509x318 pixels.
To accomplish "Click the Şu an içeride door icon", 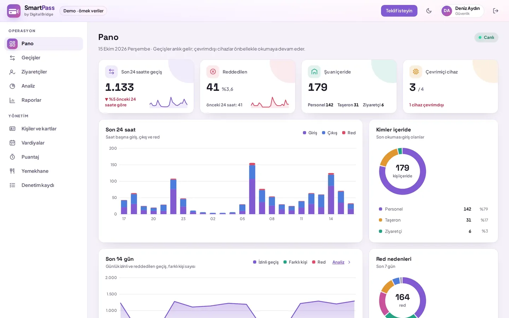I will (314, 72).
